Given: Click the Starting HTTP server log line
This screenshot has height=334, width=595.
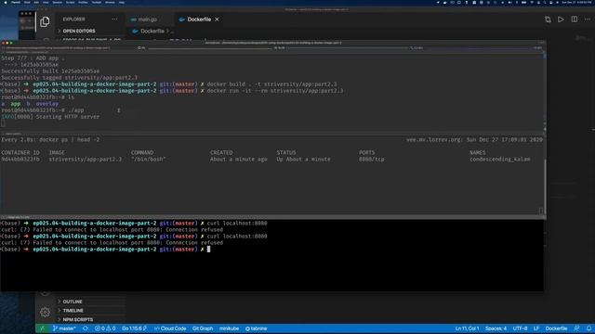Looking at the screenshot, I should [x=50, y=117].
